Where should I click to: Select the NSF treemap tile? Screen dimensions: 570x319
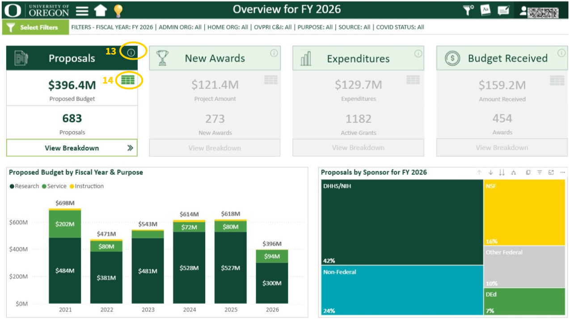tap(524, 212)
